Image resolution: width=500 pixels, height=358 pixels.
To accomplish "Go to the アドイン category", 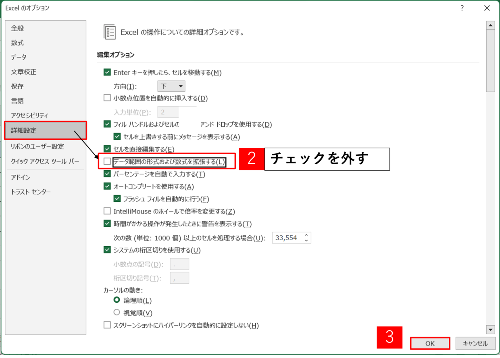I will coord(21,177).
